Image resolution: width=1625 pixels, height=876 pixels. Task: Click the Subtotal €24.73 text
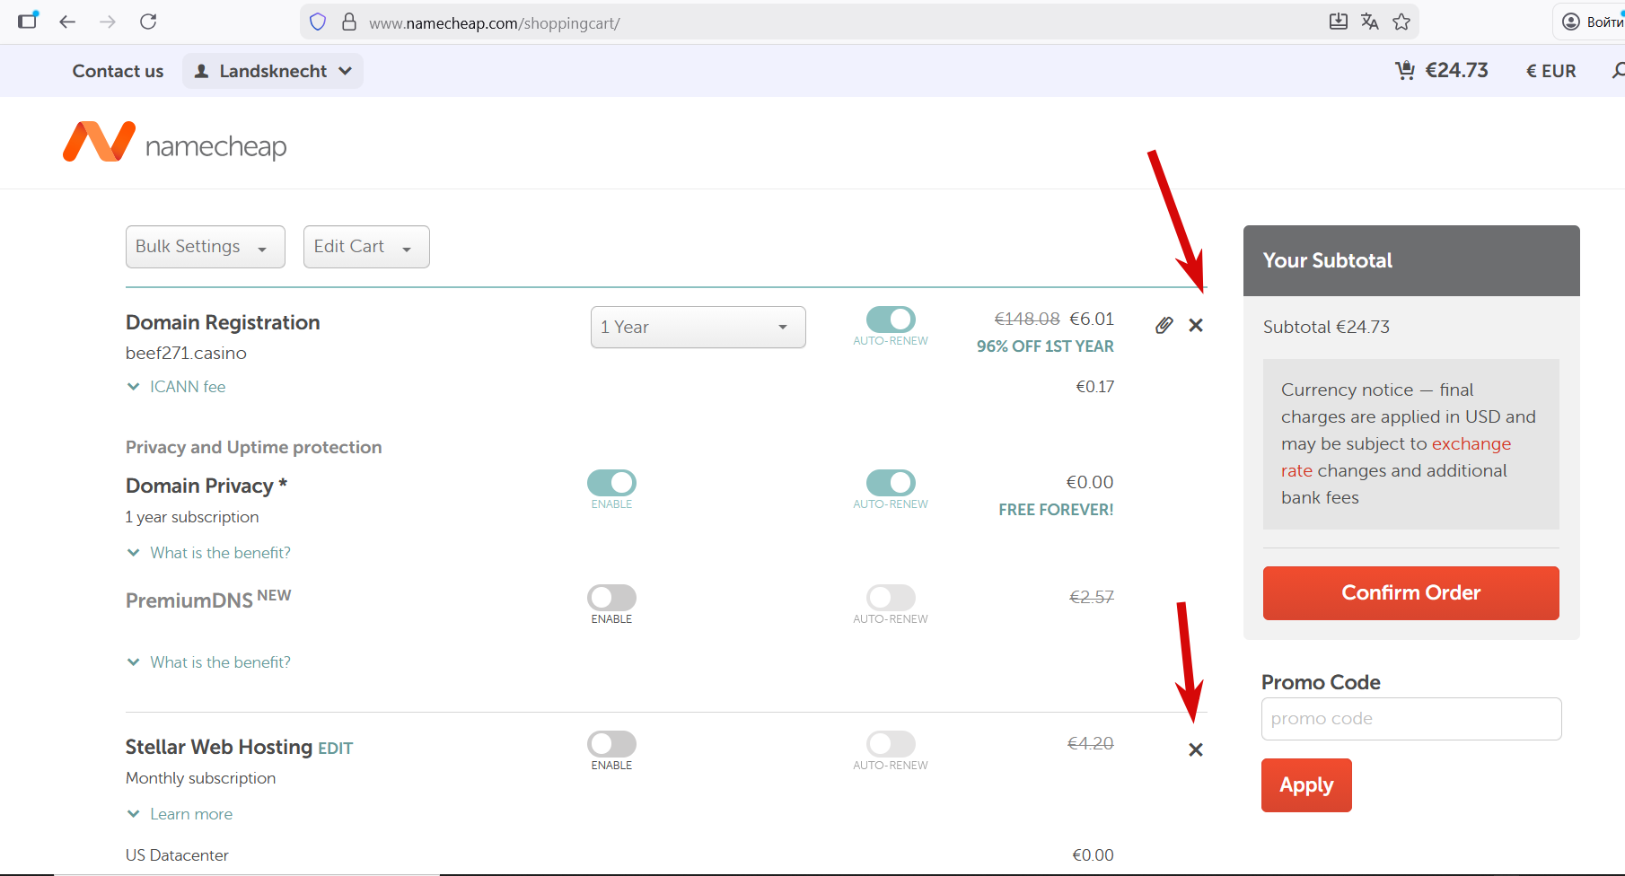pos(1326,327)
